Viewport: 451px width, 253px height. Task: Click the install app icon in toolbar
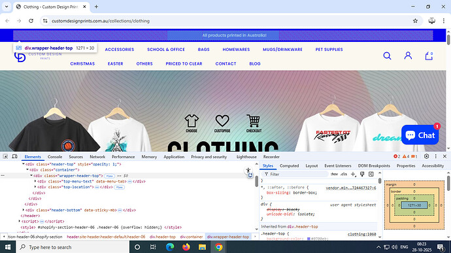coord(432,21)
